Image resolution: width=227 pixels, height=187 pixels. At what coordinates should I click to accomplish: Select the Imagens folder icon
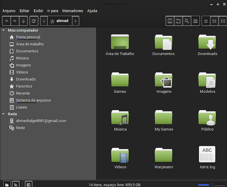point(163,80)
